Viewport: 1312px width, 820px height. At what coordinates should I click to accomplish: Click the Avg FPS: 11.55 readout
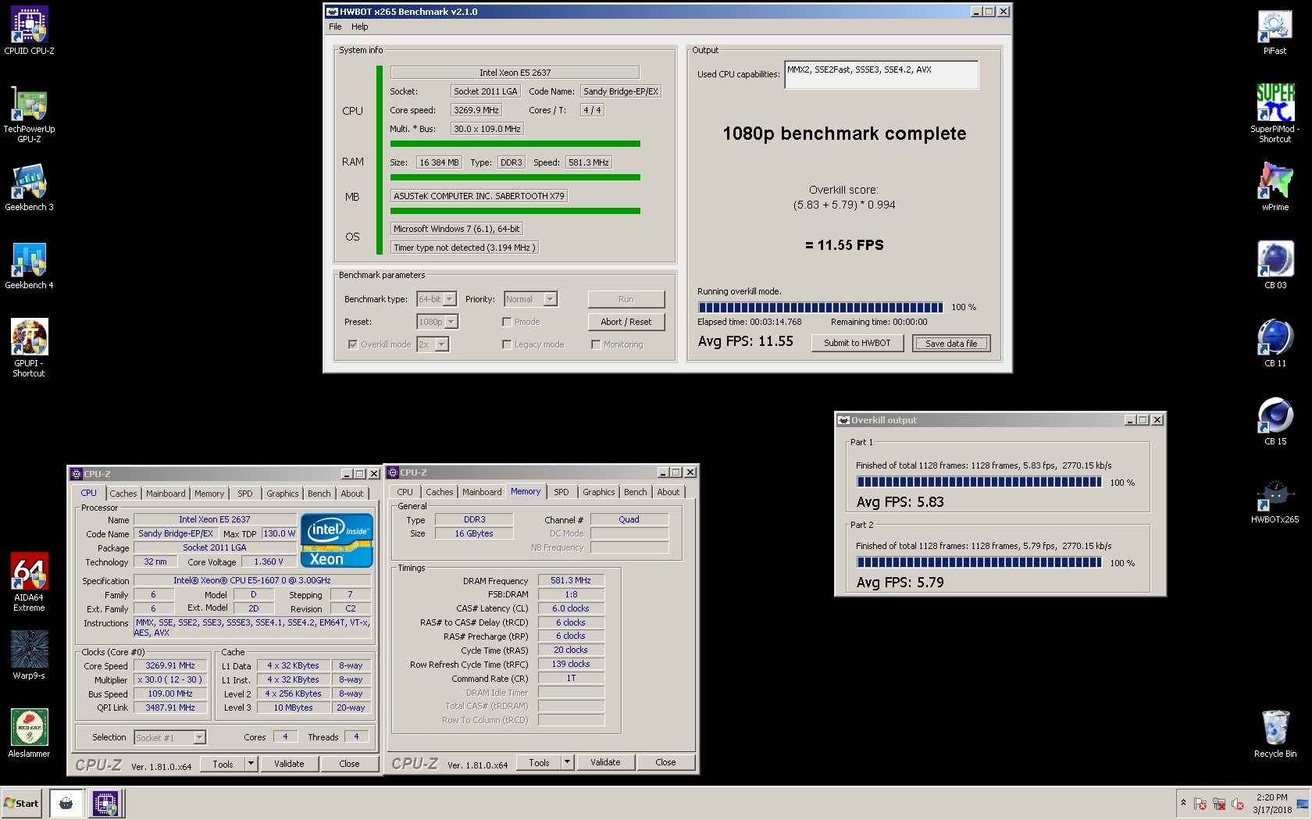point(745,341)
